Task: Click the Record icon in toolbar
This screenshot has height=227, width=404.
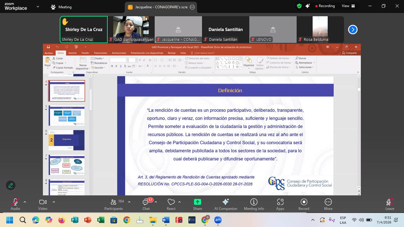Action: [304, 204]
